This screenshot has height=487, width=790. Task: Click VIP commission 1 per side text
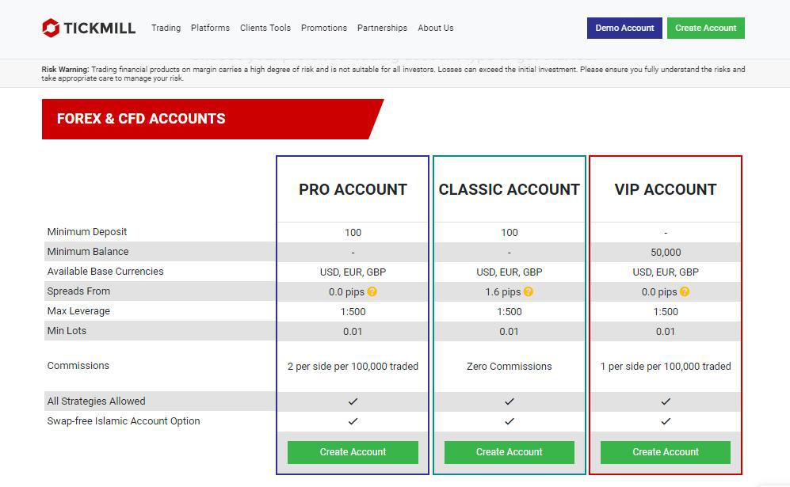point(666,367)
